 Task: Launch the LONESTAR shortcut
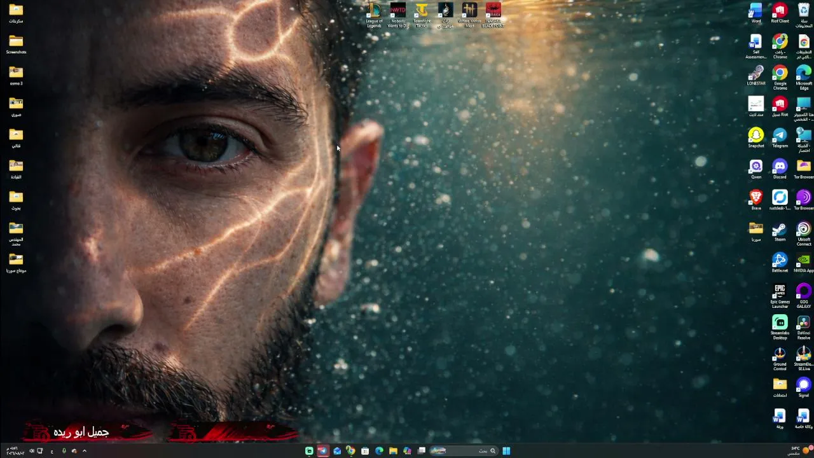click(x=755, y=75)
